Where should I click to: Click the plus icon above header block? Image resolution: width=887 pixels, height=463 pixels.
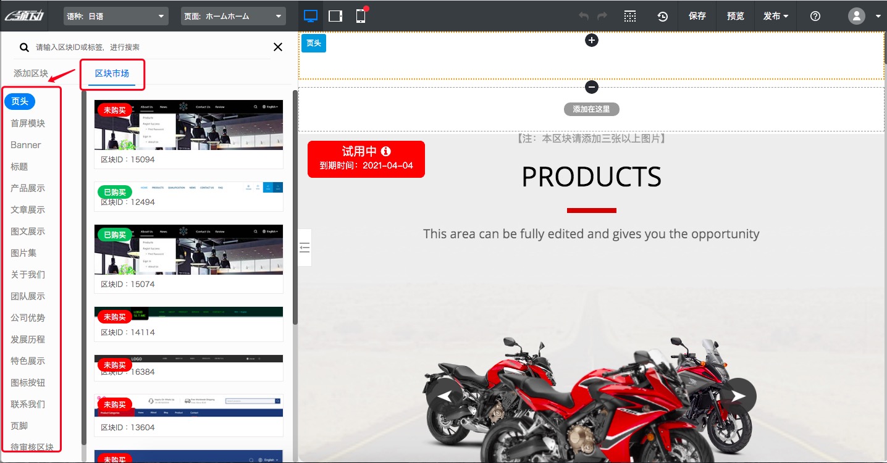click(591, 40)
